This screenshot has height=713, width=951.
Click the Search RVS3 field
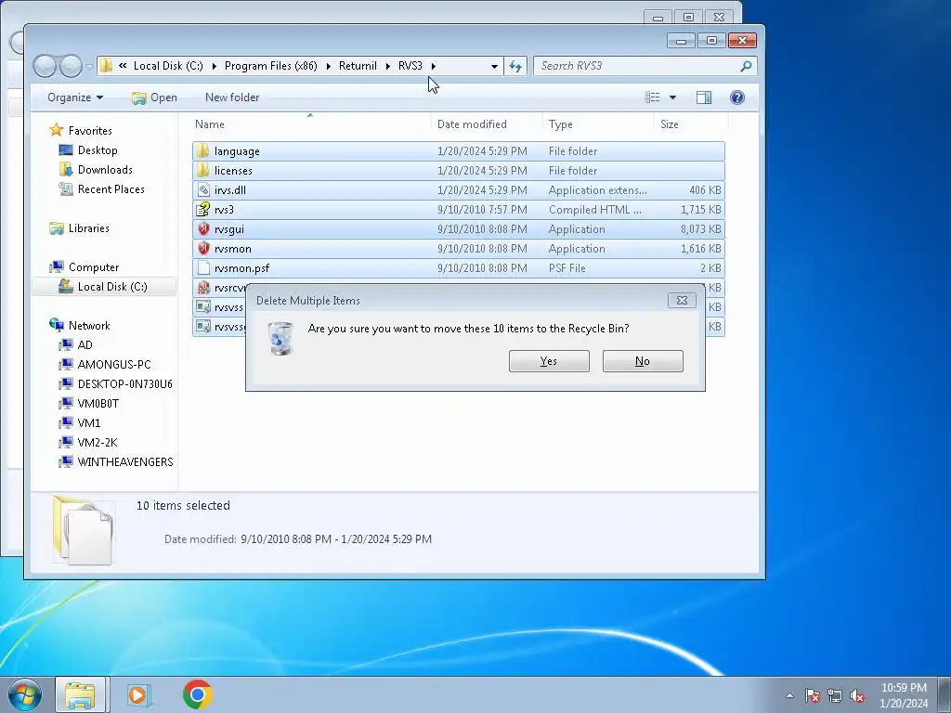pyautogui.click(x=645, y=66)
